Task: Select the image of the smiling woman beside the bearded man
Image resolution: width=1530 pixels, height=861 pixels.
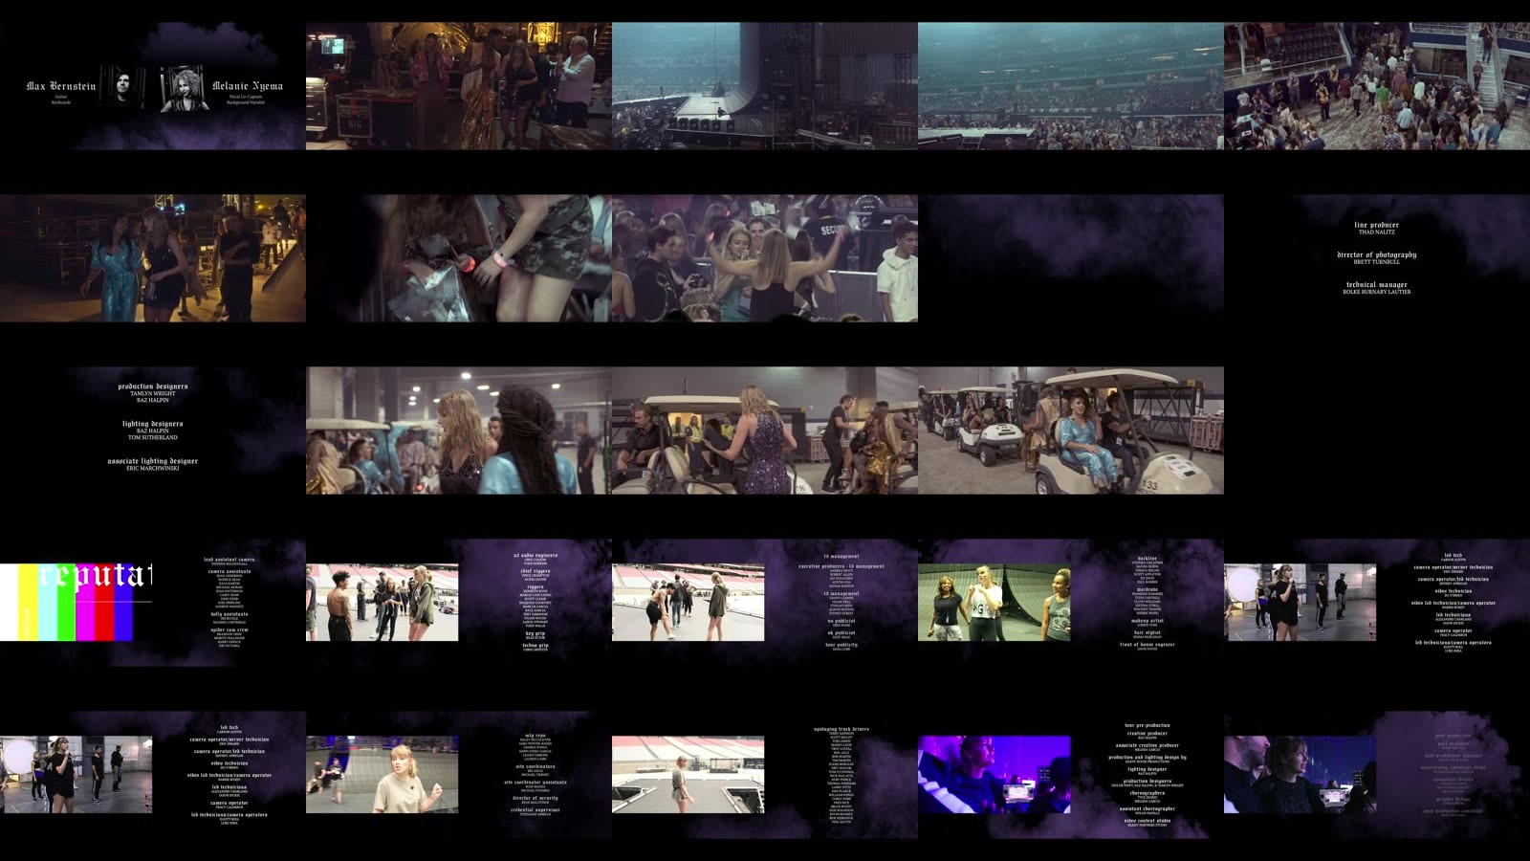Action: click(x=1300, y=774)
